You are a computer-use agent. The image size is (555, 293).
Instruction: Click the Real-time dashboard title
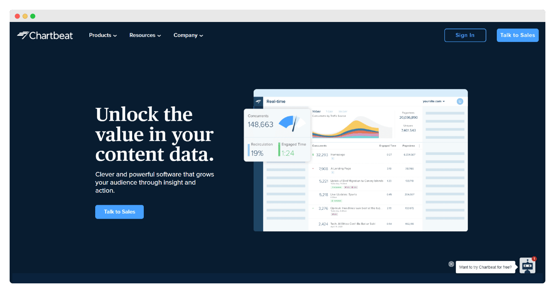[x=276, y=101]
